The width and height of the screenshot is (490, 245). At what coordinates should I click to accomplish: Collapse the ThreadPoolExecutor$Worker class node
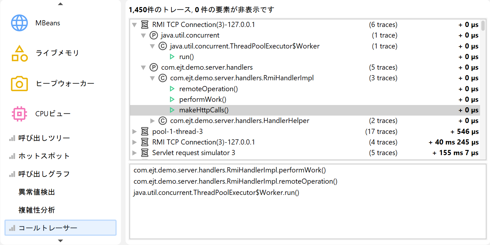point(153,46)
